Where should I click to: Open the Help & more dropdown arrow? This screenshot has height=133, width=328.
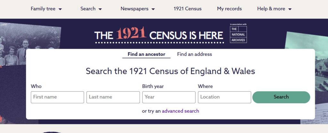(x=290, y=9)
